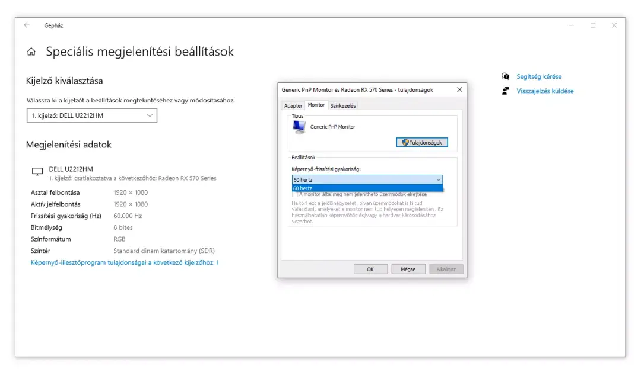Click the Alkalmaz button
This screenshot has height=369, width=641.
446,269
